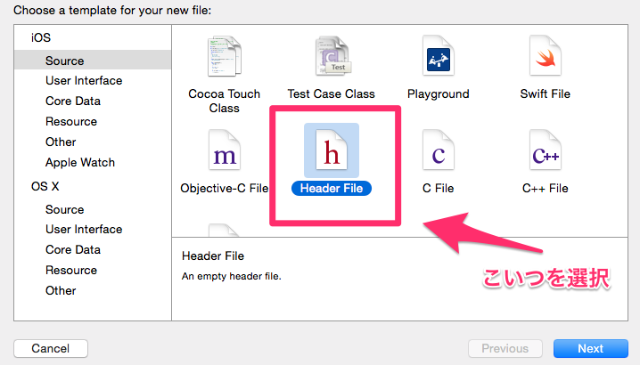
Task: Select Source under OS X
Action: pyautogui.click(x=64, y=209)
